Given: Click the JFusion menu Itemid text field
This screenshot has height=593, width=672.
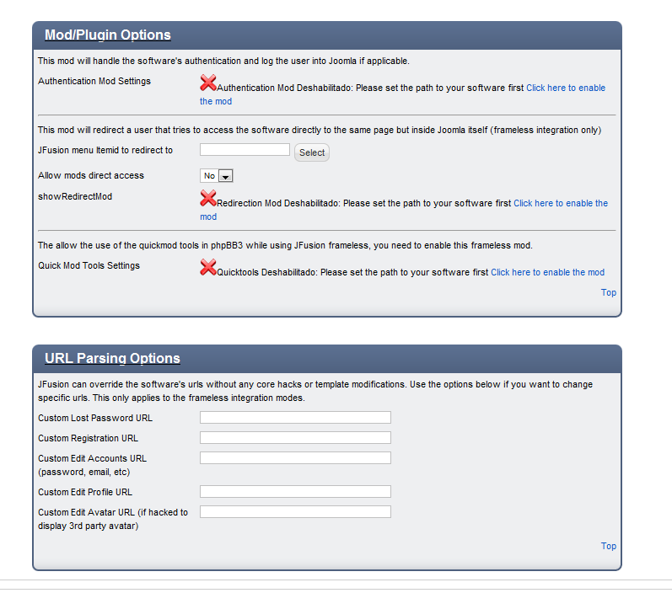Looking at the screenshot, I should [245, 150].
